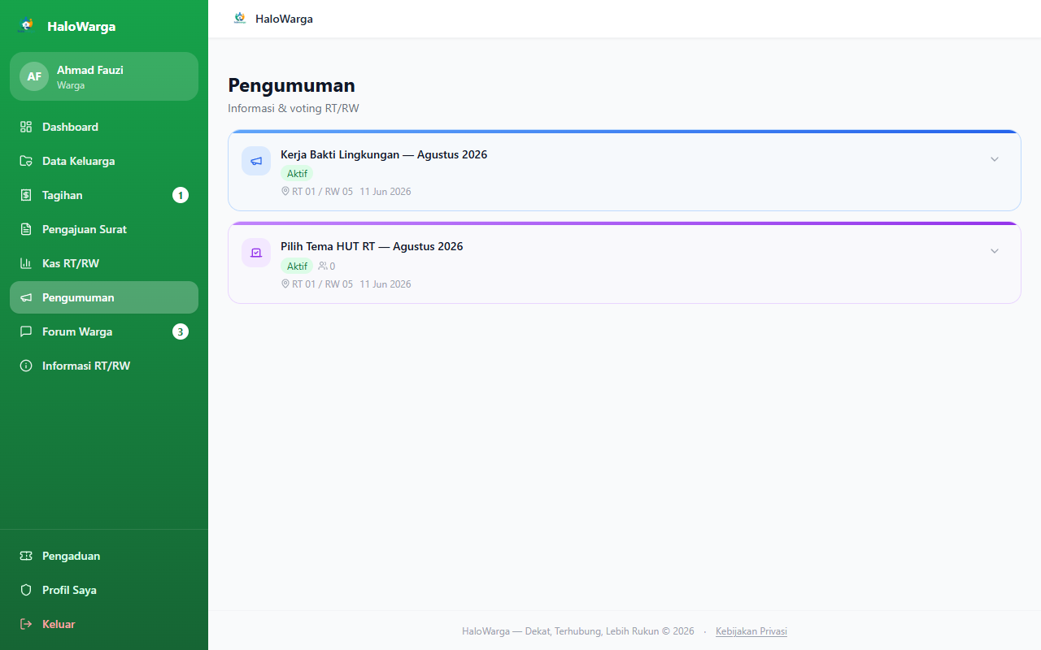Click the Pengaduan ticket icon
The width and height of the screenshot is (1041, 650).
[26, 556]
